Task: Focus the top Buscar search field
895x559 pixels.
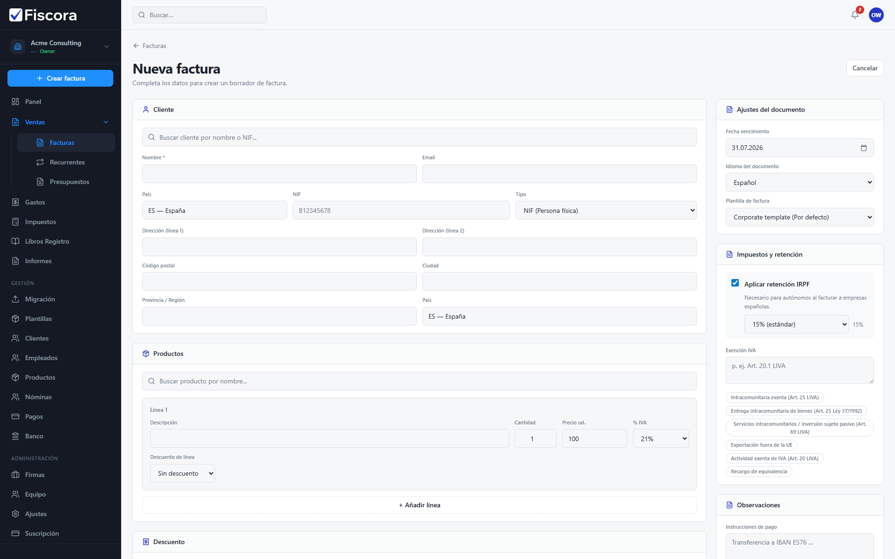Action: click(x=200, y=15)
